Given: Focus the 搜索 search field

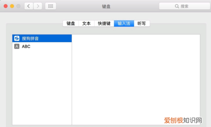Looking at the screenshot, I should tap(185, 6).
